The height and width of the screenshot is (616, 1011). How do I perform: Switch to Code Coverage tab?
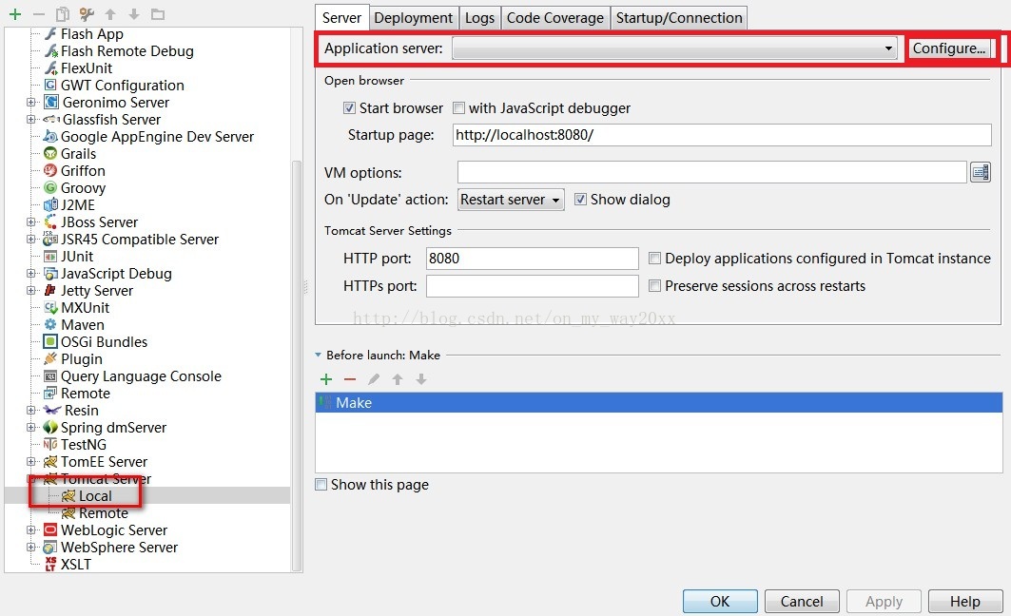pyautogui.click(x=555, y=17)
